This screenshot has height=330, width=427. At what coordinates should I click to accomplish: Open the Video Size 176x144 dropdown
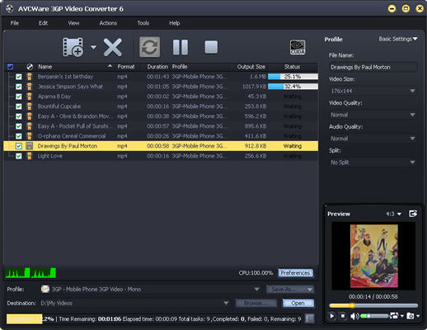[373, 91]
